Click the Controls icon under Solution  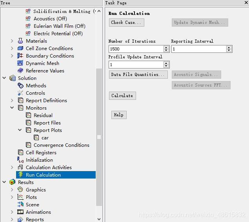[20, 93]
